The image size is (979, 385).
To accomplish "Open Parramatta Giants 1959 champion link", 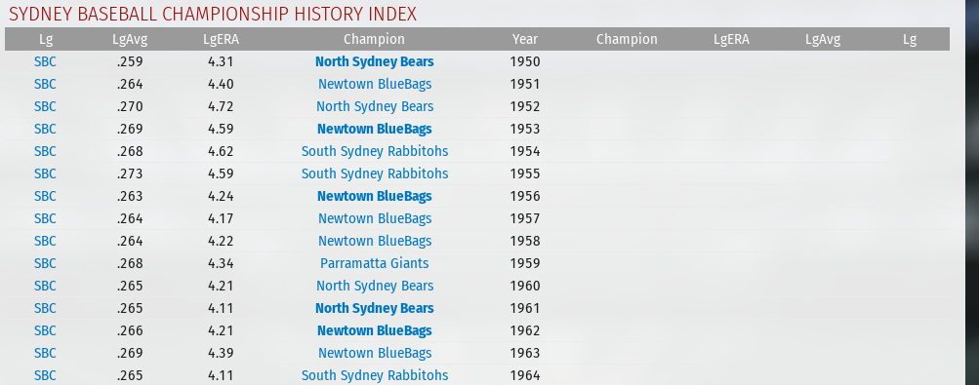I will click(x=375, y=263).
